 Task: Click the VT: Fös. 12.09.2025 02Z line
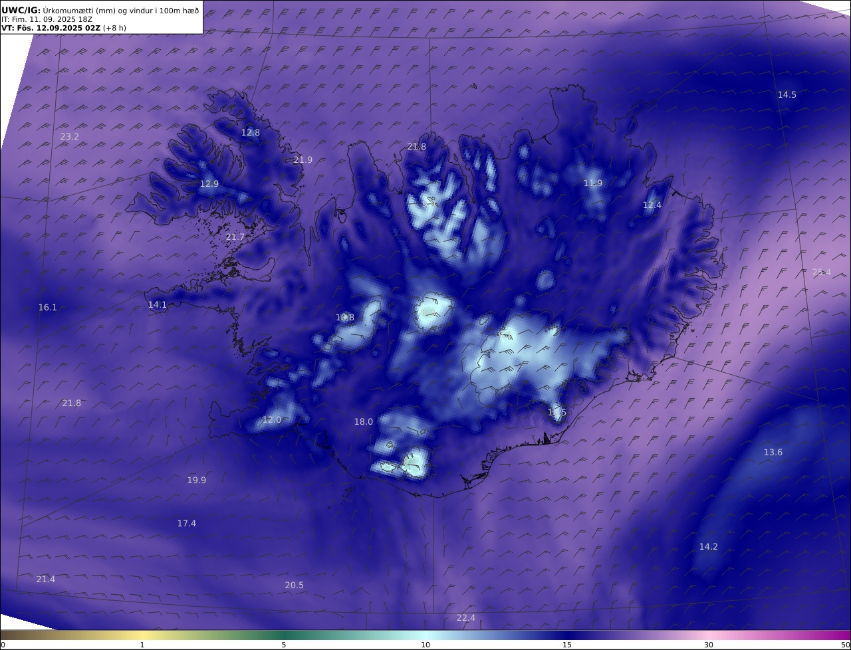point(64,29)
